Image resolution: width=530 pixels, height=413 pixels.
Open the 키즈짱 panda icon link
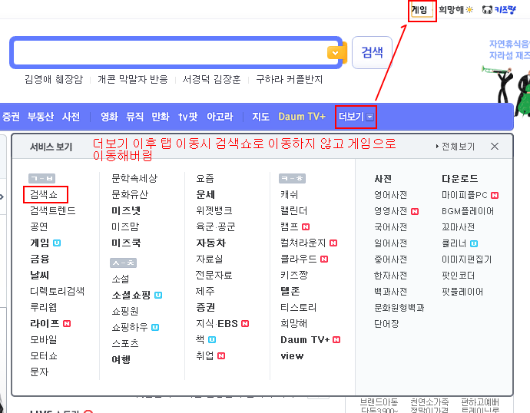[499, 9]
